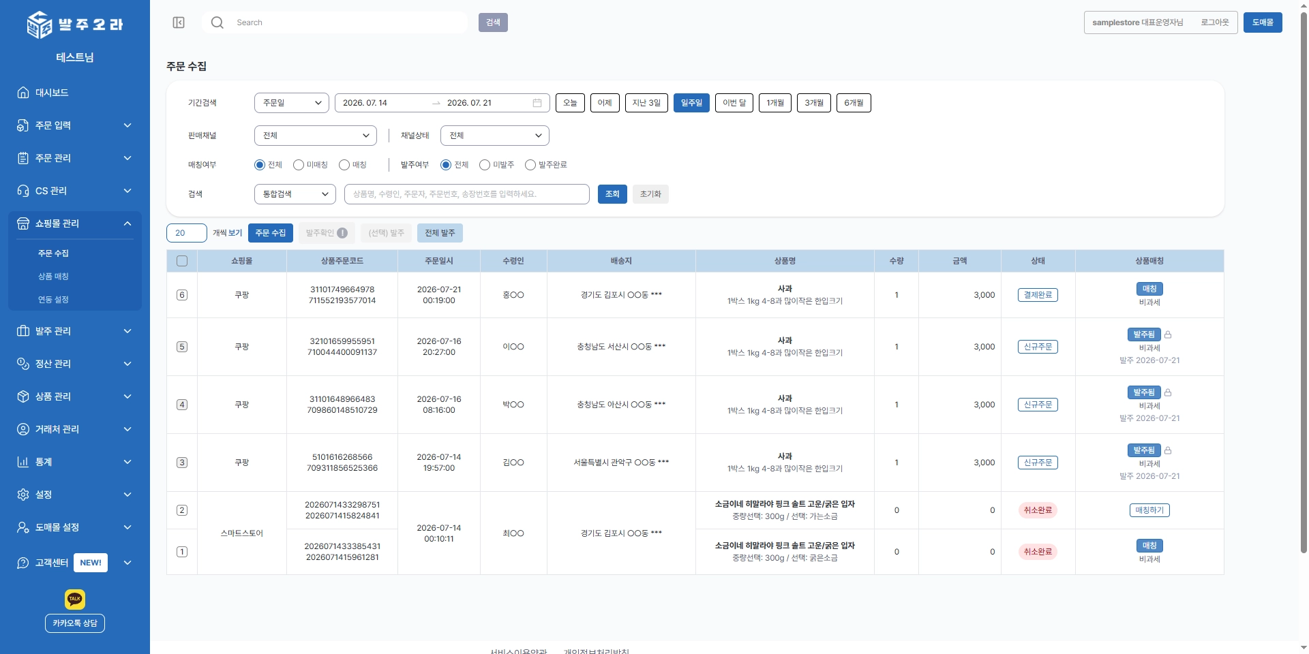Click lock icon in 이OO order row
1309x654 pixels.
[1168, 334]
